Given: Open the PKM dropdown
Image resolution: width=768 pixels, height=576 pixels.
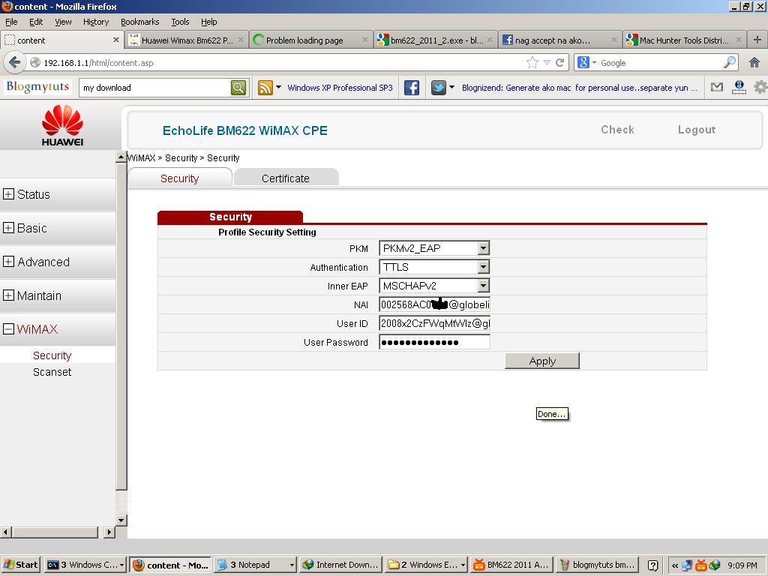Looking at the screenshot, I should (484, 247).
